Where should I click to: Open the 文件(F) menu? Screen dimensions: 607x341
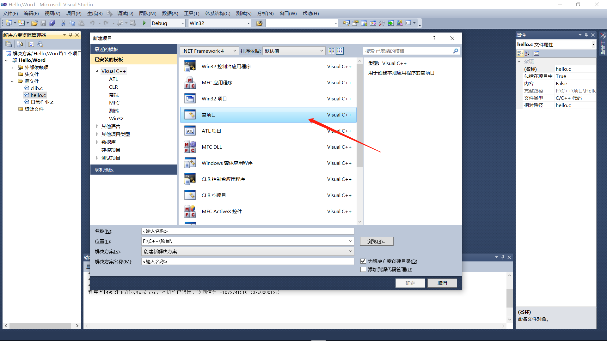pos(10,14)
